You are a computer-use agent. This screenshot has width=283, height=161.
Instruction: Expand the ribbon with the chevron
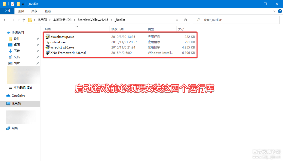tap(274, 11)
